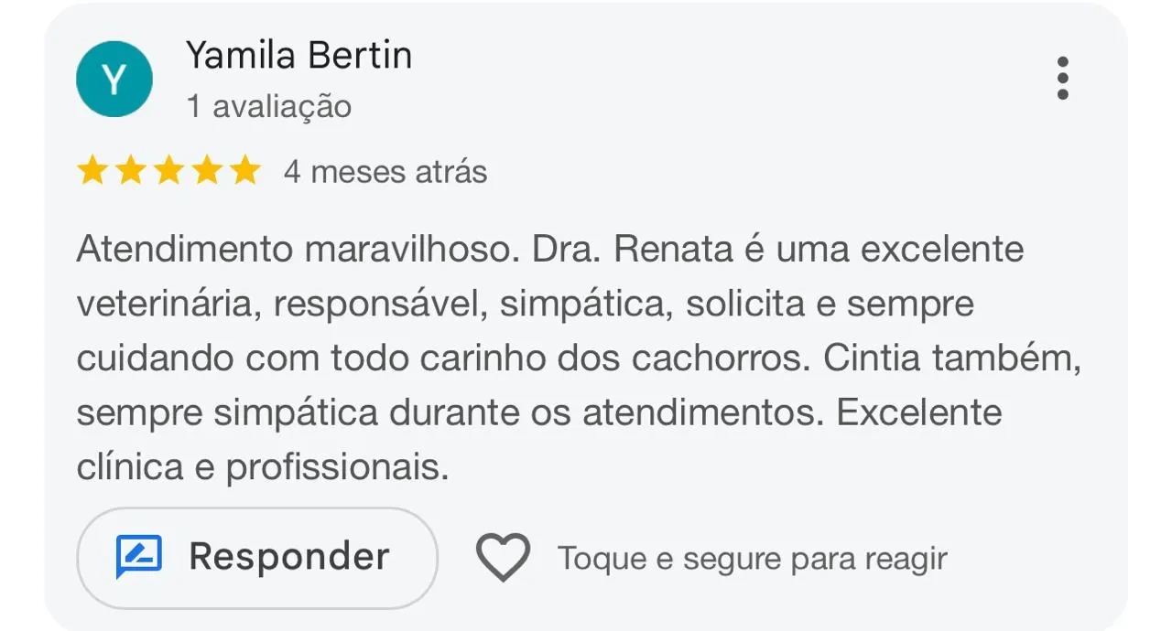Open the three-dot more options menu
The image size is (1172, 631).
pyautogui.click(x=1062, y=78)
